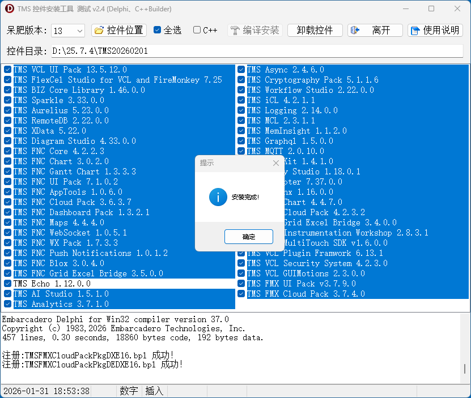Toggle the 全选 select-all checkbox
This screenshot has height=398, width=471.
click(x=158, y=30)
